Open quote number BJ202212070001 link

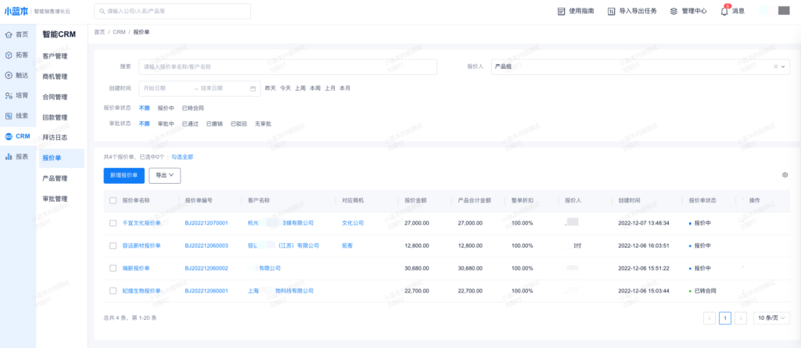click(x=206, y=223)
